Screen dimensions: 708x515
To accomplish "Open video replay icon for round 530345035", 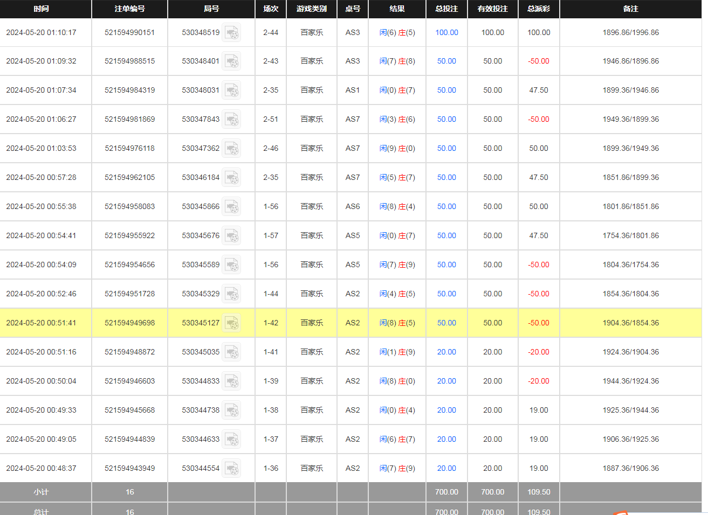I will pos(232,352).
